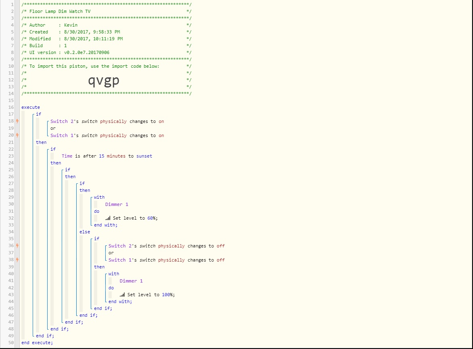This screenshot has width=473, height=349.
Task: Select 'Dimmer 1' device on line 41
Action: (131, 281)
